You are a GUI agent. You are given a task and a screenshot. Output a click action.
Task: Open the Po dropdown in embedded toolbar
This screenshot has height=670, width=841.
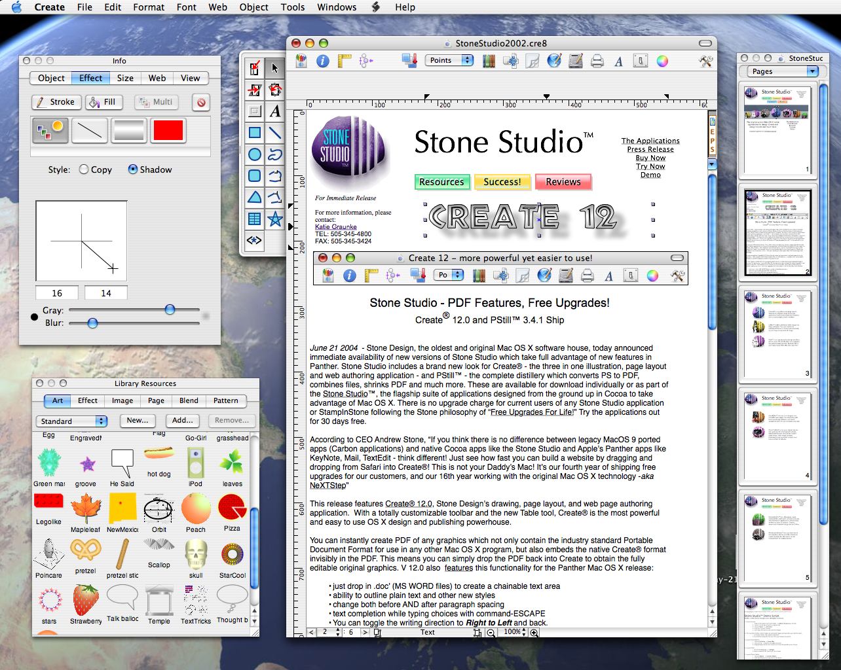click(449, 275)
